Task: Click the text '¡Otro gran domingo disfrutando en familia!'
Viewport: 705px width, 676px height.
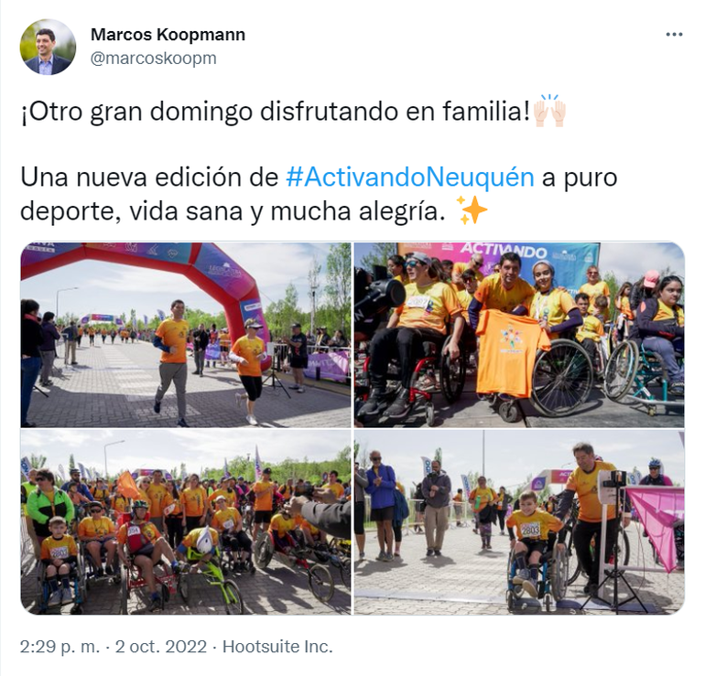Action: coord(276,112)
